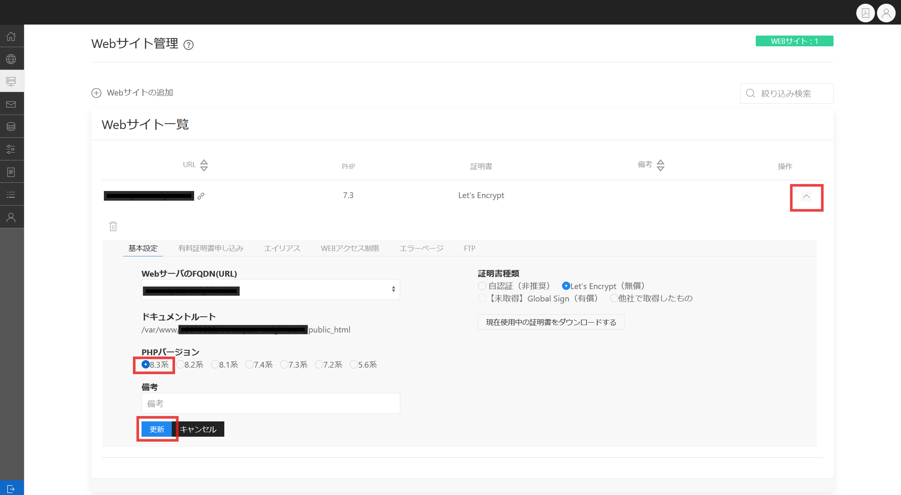The height and width of the screenshot is (495, 901).
Task: Click the link icon beside the URL
Action: [201, 196]
